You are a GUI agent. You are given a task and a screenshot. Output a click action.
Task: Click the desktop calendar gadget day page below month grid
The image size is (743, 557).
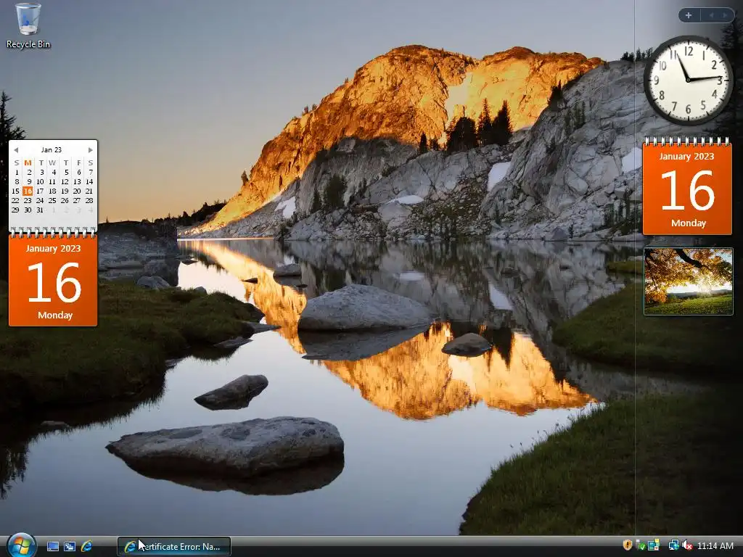click(x=53, y=278)
